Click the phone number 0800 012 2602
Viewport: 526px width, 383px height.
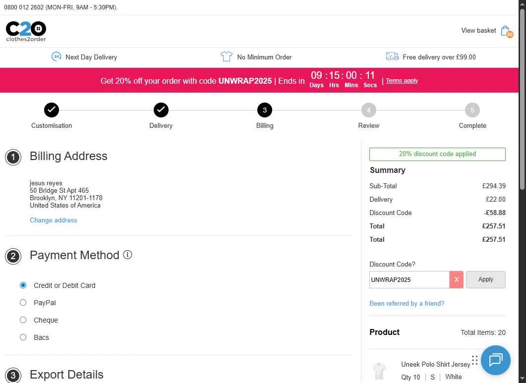click(x=24, y=7)
